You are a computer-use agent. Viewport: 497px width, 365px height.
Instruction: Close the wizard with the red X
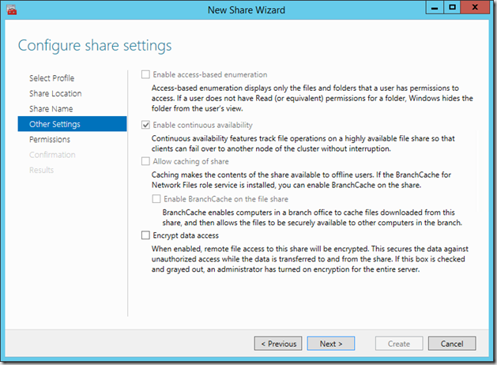[x=475, y=7]
